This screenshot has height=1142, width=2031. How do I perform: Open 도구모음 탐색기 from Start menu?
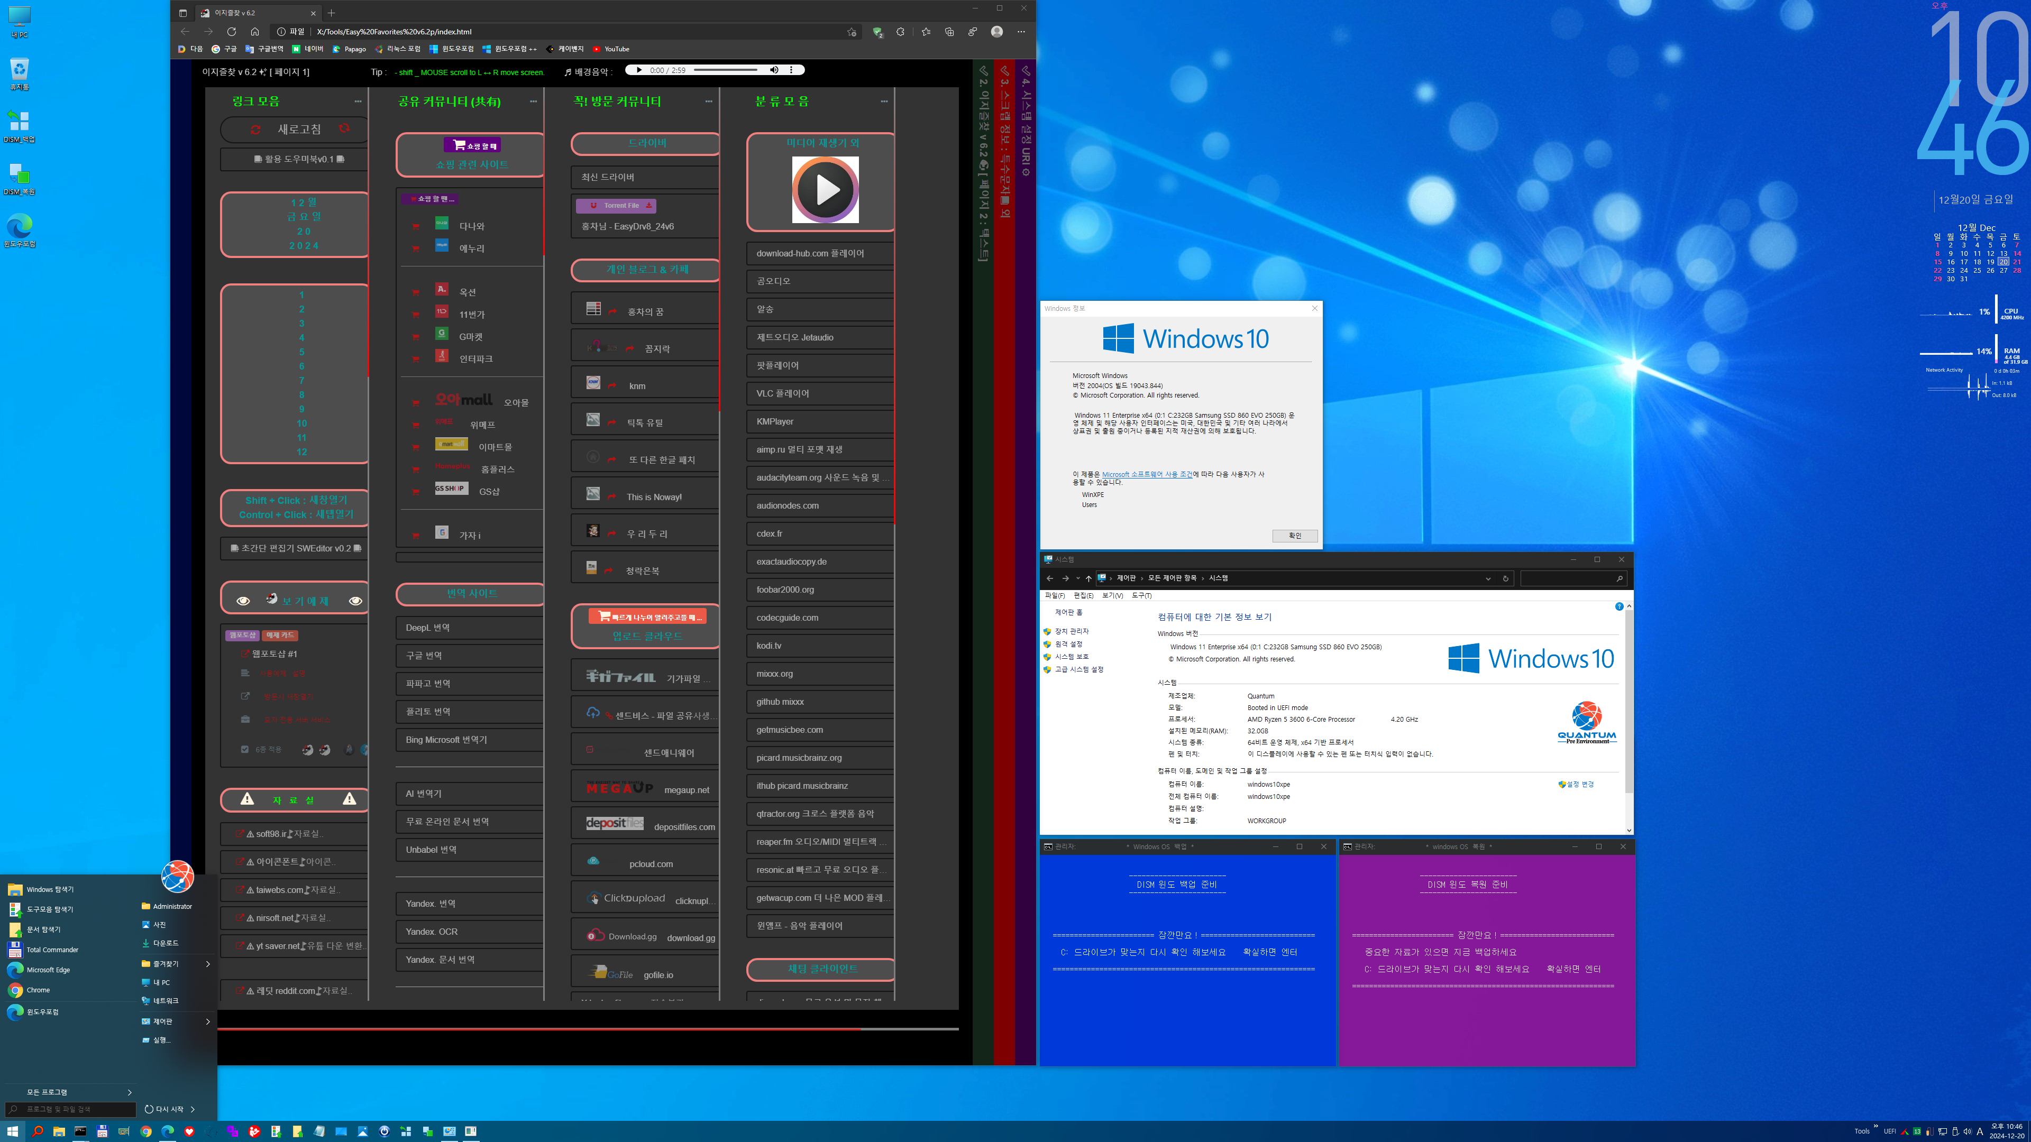tap(49, 909)
